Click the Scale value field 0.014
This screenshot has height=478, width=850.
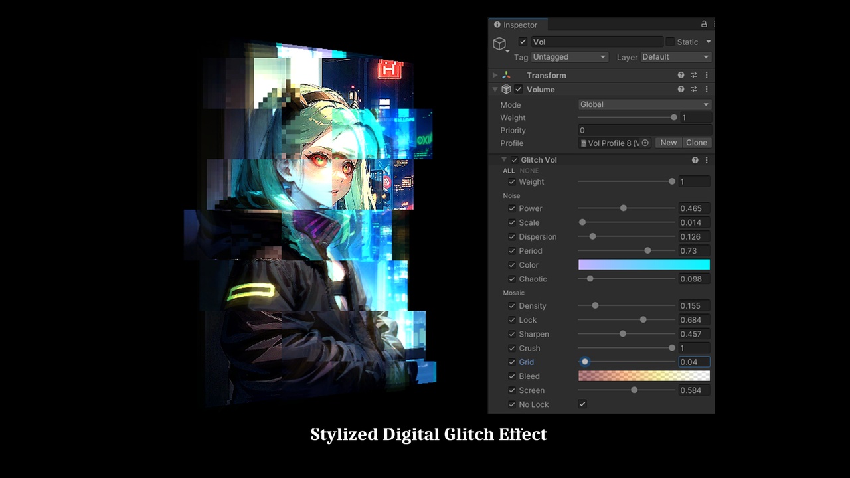(694, 222)
